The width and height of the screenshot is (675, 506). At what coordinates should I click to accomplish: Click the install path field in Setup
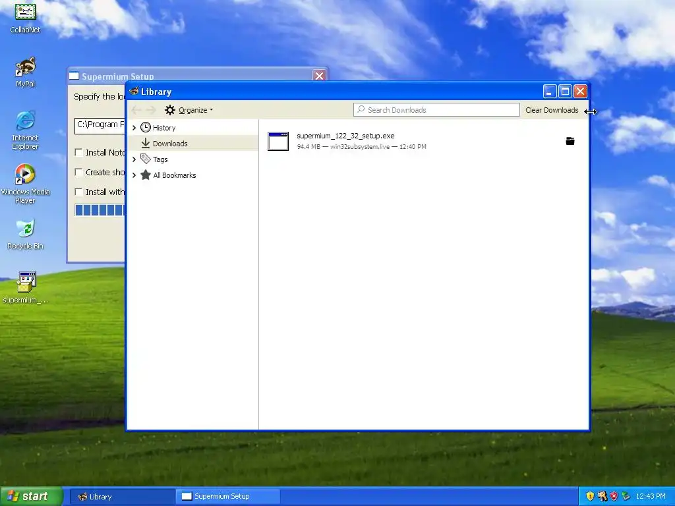100,126
